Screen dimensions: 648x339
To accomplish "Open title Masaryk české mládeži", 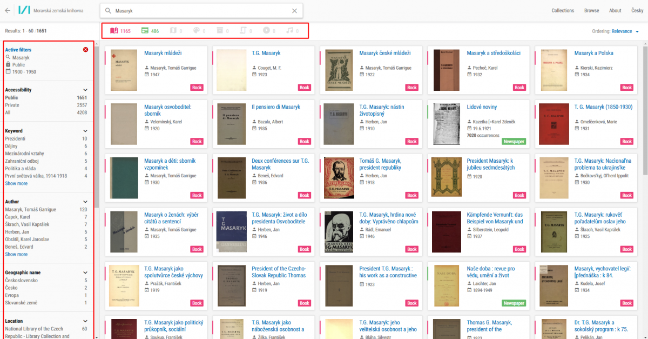I will pos(385,53).
